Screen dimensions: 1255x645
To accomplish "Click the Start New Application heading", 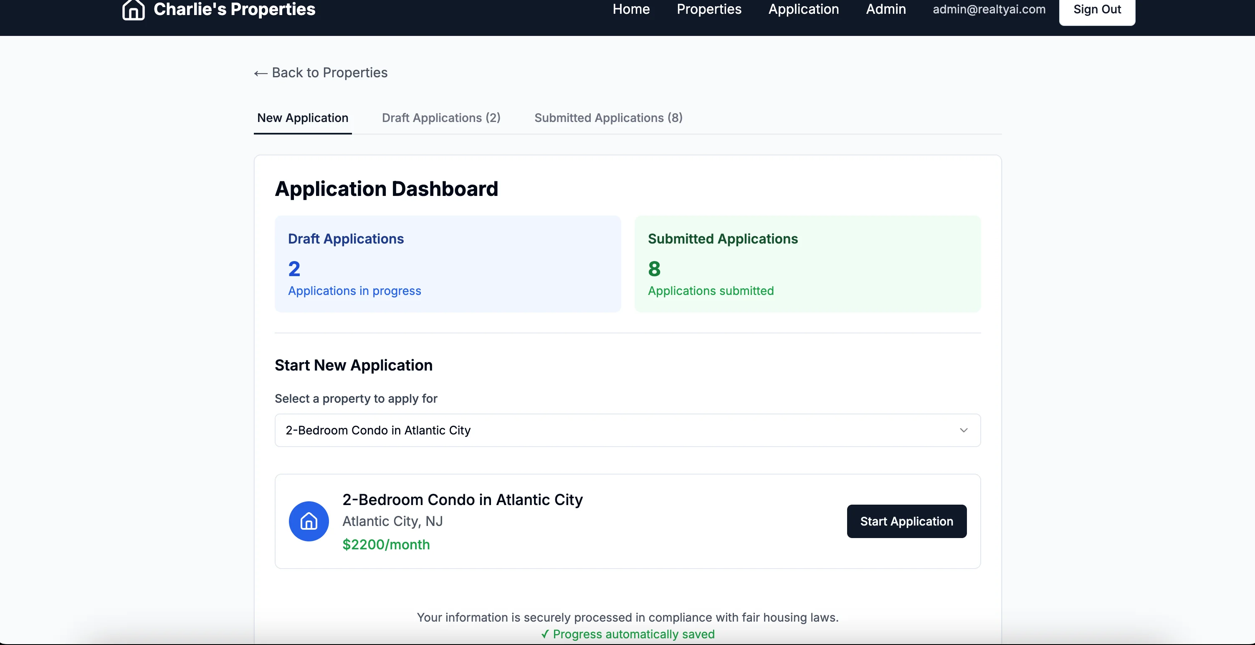I will point(353,365).
